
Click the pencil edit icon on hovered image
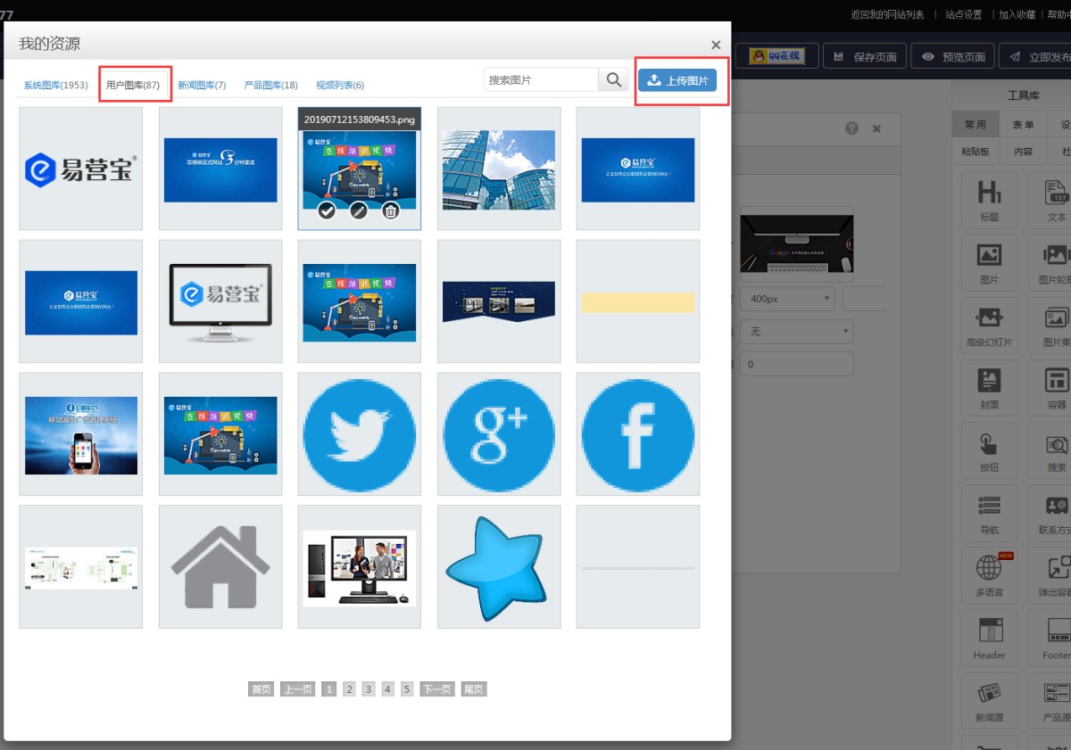pos(359,210)
